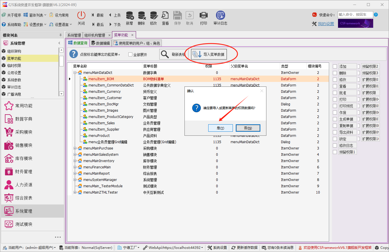Expand the menuMainPurchase tree node
The width and height of the screenshot is (389, 252).
75,148
